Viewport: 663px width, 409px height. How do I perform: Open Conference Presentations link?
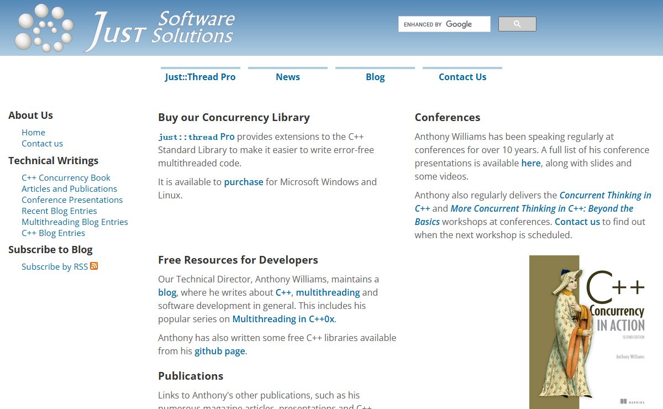point(72,200)
